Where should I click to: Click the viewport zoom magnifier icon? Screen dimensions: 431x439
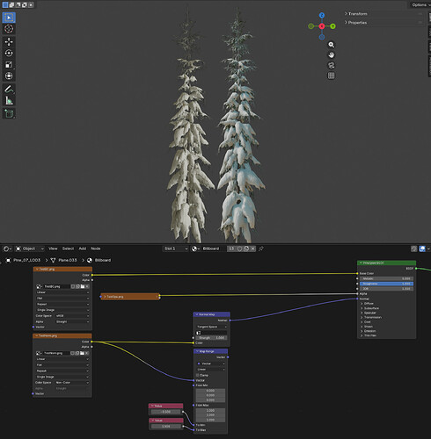point(331,45)
